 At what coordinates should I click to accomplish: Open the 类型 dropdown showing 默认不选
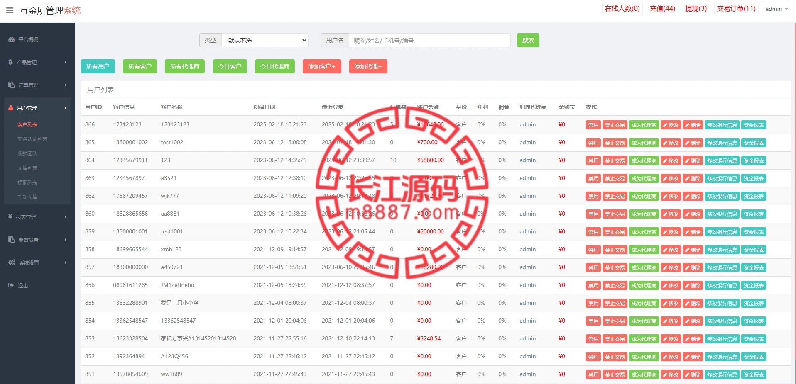(265, 40)
